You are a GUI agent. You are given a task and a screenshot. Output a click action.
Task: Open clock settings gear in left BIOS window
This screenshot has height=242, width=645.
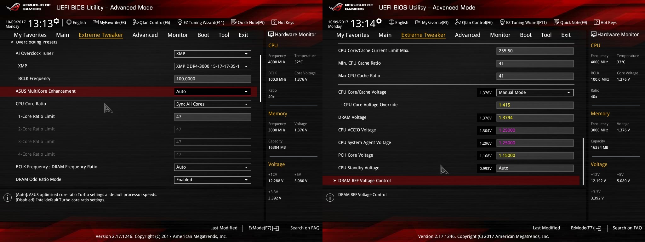click(x=56, y=21)
